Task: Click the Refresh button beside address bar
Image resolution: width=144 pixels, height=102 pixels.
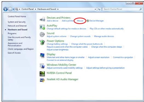Action: coord(99,9)
